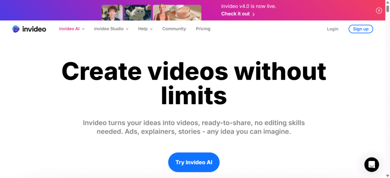Click the "Invideo turns your ideas into videos" subtitle
Screen dimensions: 390x178
[x=194, y=127]
